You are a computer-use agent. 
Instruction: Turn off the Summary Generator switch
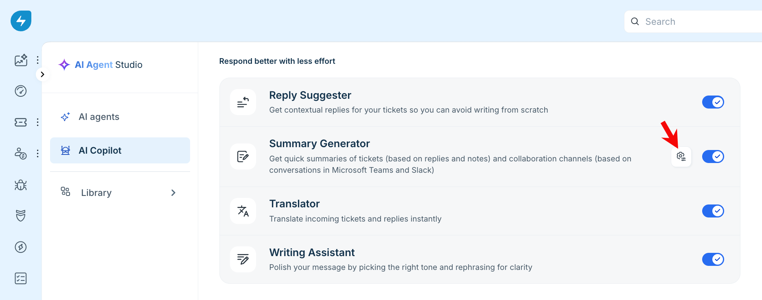coord(713,157)
